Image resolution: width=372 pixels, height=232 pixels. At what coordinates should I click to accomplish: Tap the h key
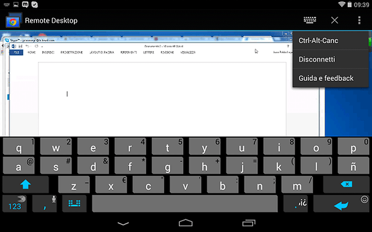205,165
